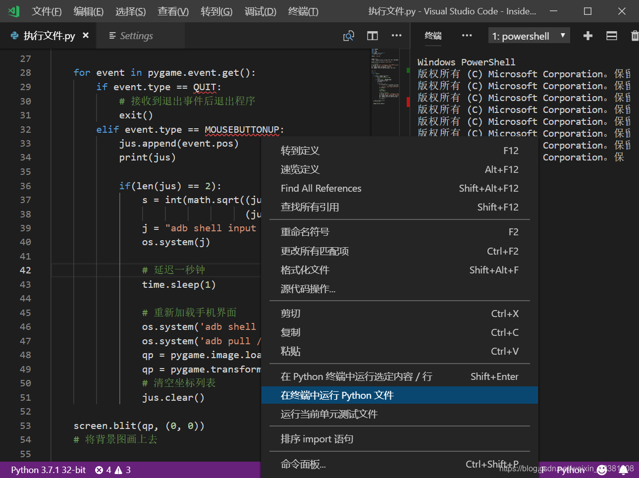This screenshot has width=639, height=478.
Task: Open terminal panel more actions ellipsis
Action: coord(467,36)
